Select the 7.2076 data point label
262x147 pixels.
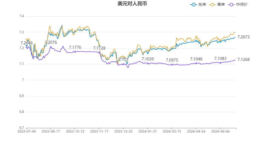(x=51, y=42)
